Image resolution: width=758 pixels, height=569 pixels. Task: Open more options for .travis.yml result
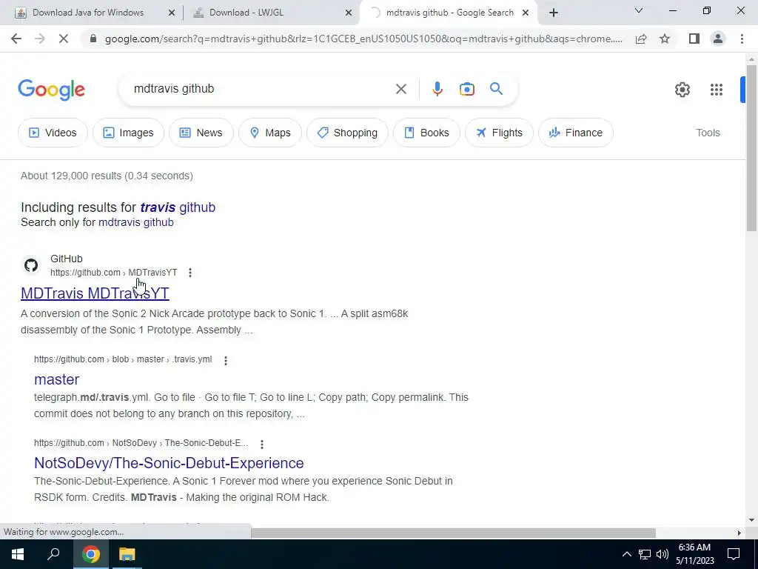[x=225, y=360]
